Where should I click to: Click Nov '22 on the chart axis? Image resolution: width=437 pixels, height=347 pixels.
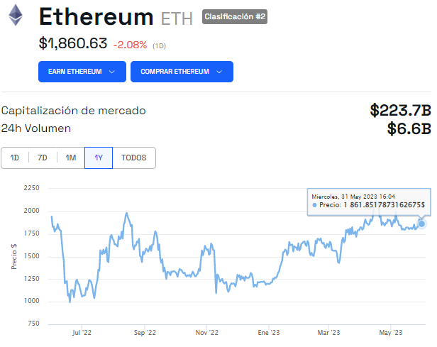tap(206, 331)
